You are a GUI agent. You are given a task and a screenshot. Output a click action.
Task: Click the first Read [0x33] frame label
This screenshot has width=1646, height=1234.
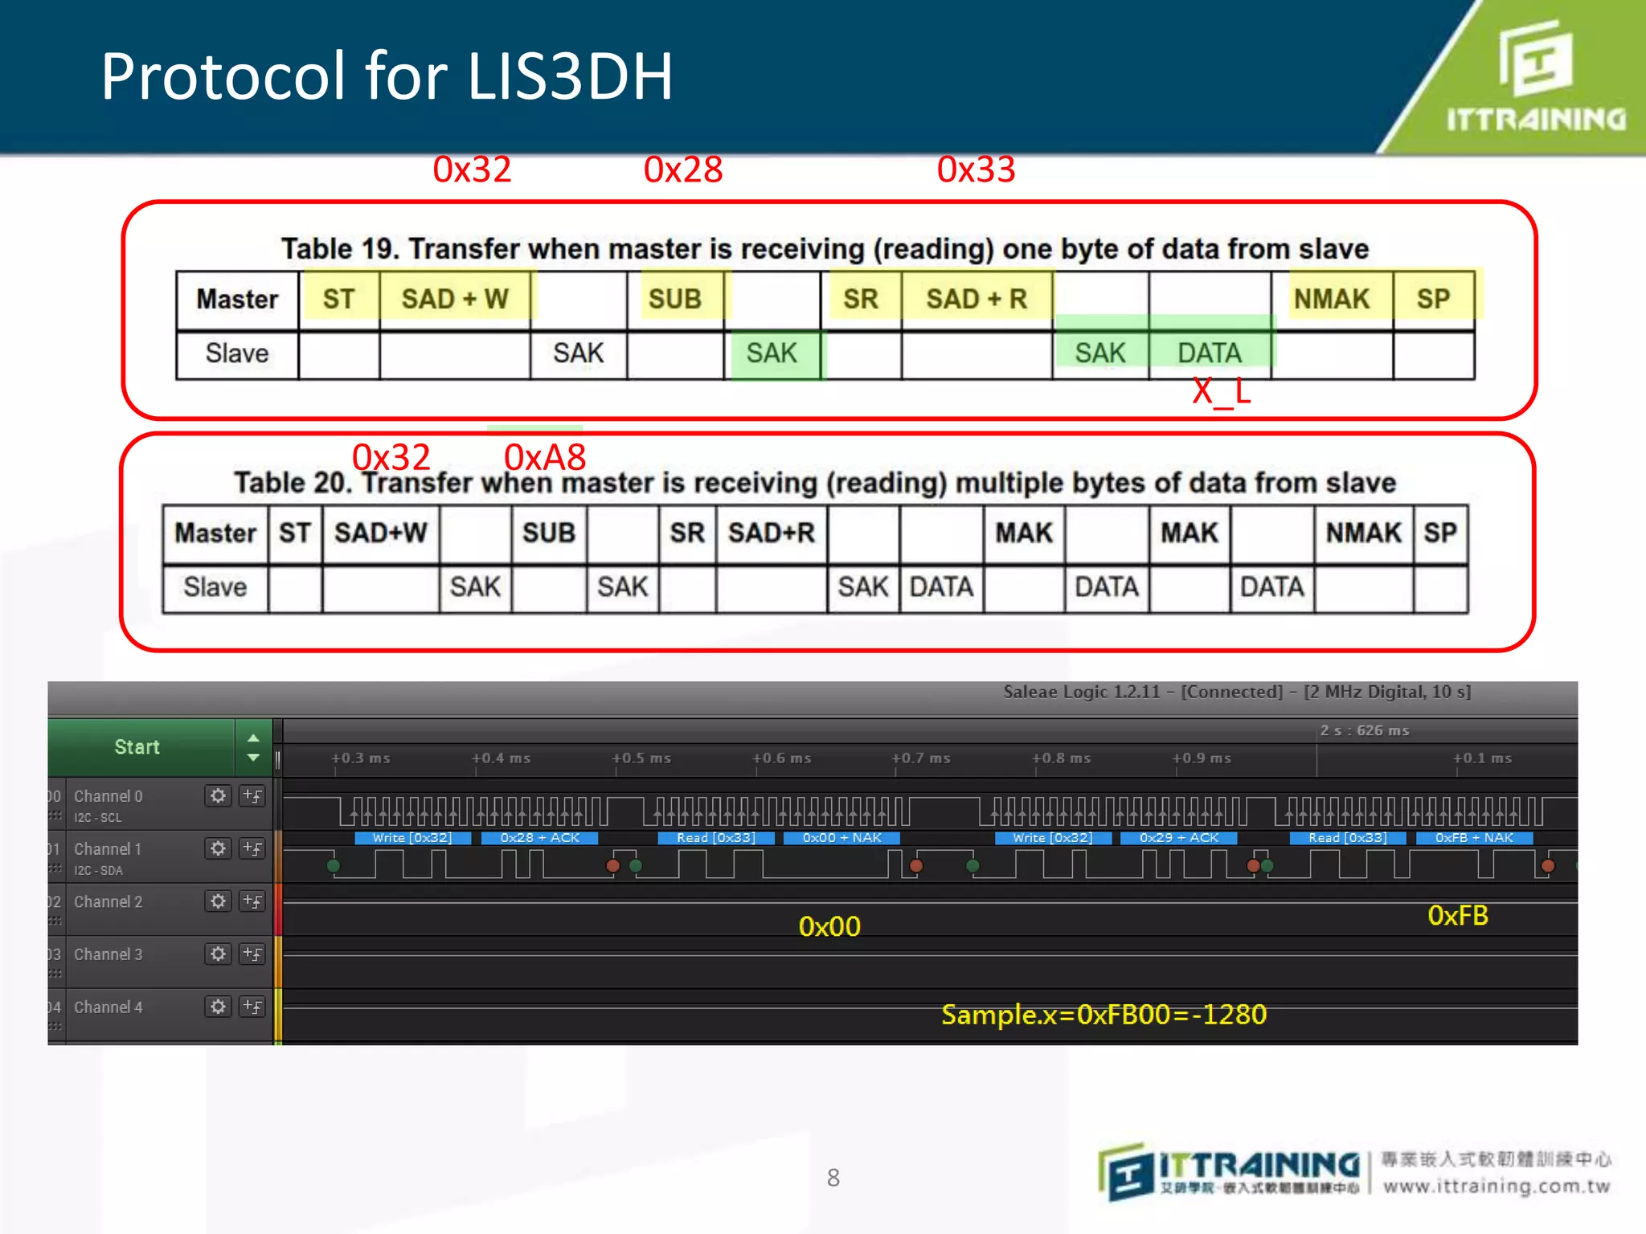click(715, 838)
